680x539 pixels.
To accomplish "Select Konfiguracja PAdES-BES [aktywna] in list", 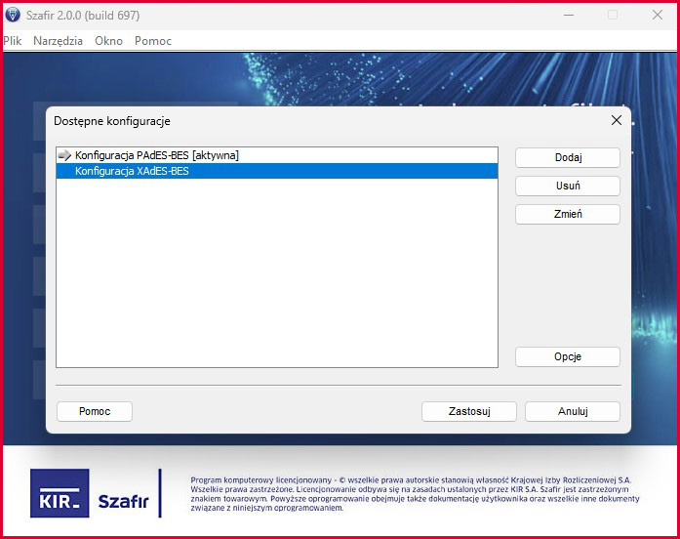I will click(x=277, y=155).
